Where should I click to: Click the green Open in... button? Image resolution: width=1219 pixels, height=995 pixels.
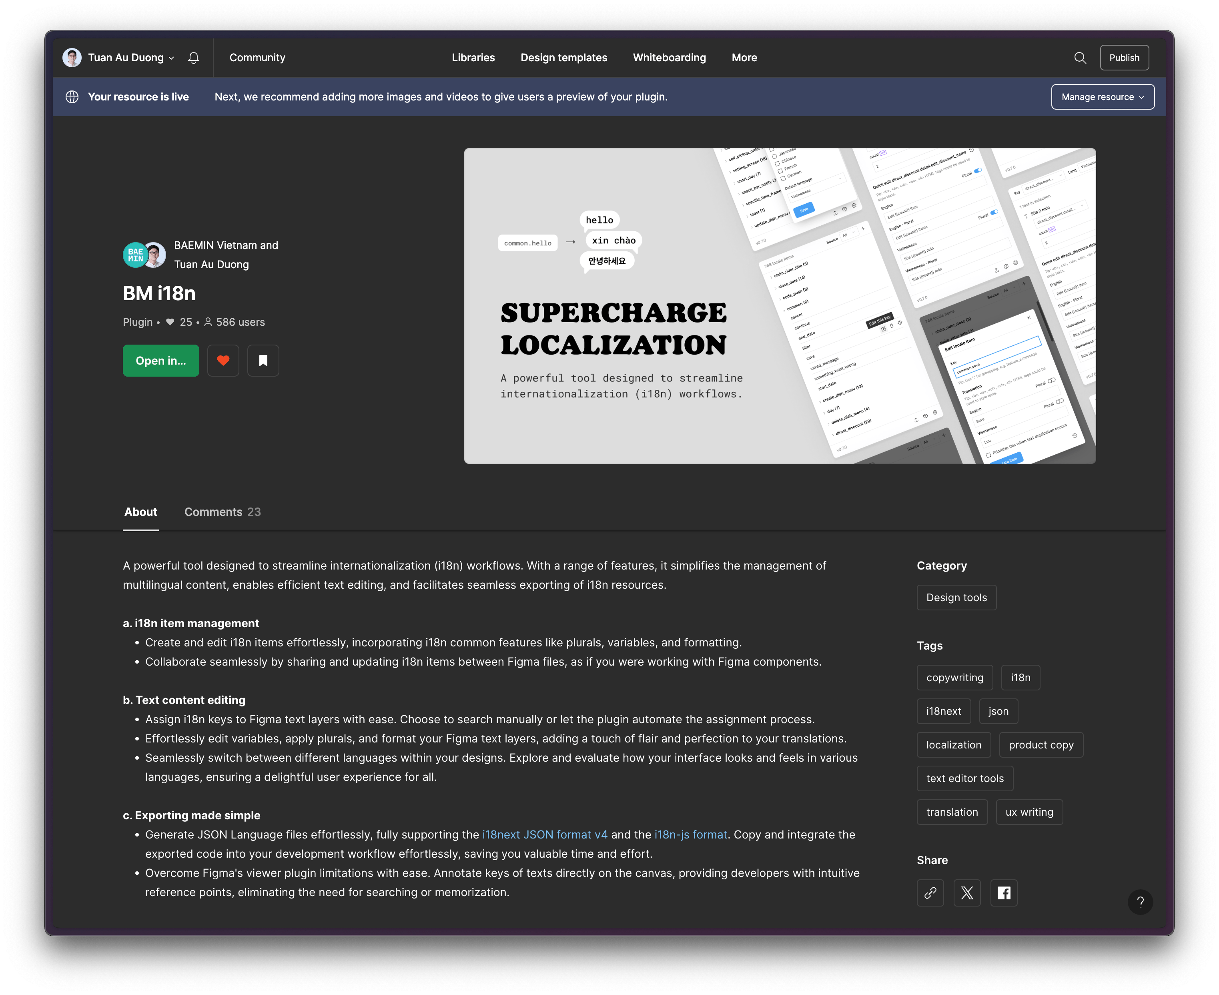[160, 361]
